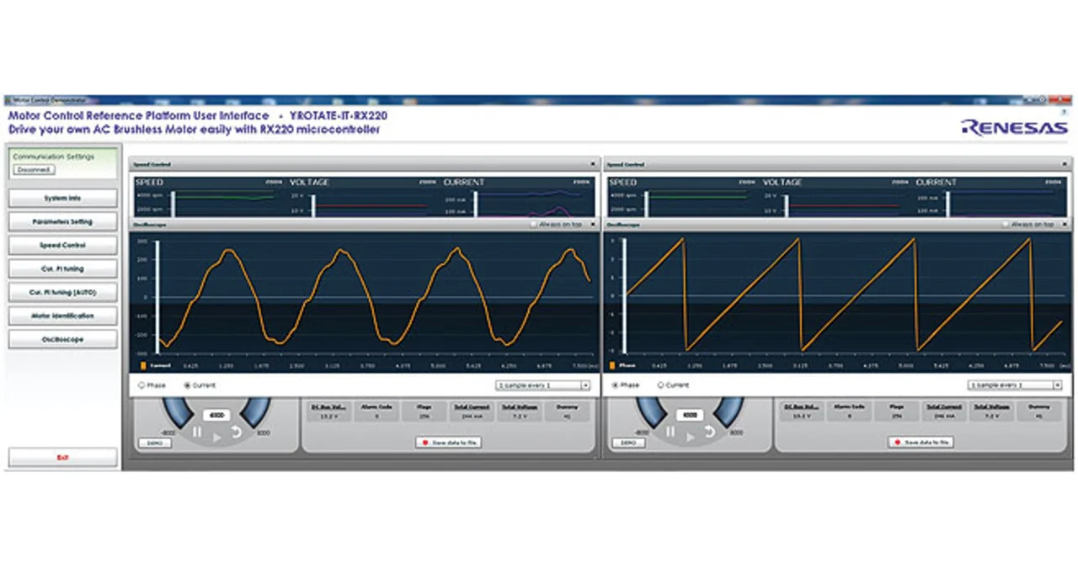This screenshot has width=1078, height=578.
Task: Click the Motor Control Demonstrator title bar icon
Action: click(8, 99)
